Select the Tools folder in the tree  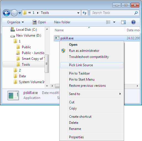pyautogui.click(x=26, y=65)
